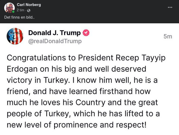Open Carl Norberg's profile picture
The width and height of the screenshot is (179, 135).
9,8
